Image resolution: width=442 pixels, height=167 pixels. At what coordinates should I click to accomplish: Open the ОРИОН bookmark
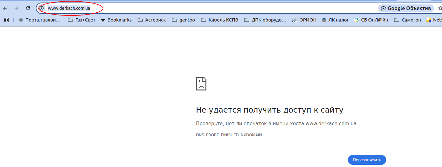click(x=304, y=20)
